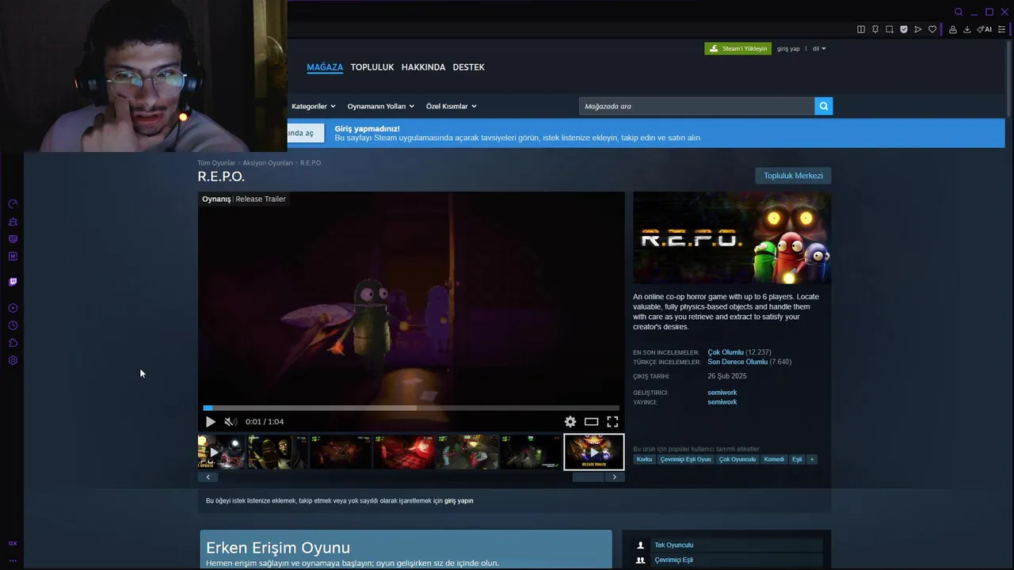Viewport: 1014px width, 570px height.
Task: Click the Eşli tag
Action: (797, 459)
